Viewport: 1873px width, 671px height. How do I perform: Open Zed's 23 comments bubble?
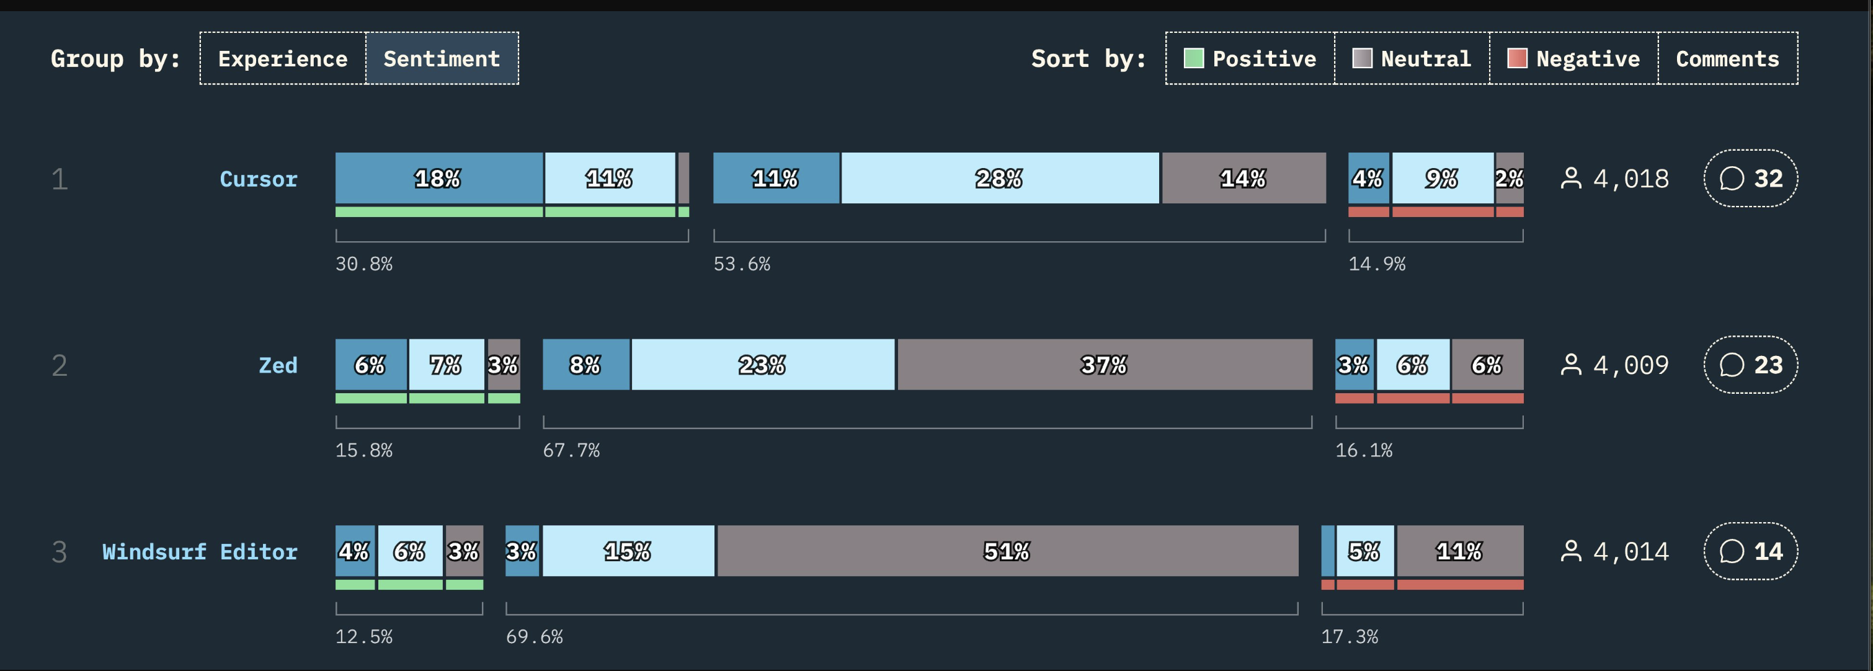1750,365
